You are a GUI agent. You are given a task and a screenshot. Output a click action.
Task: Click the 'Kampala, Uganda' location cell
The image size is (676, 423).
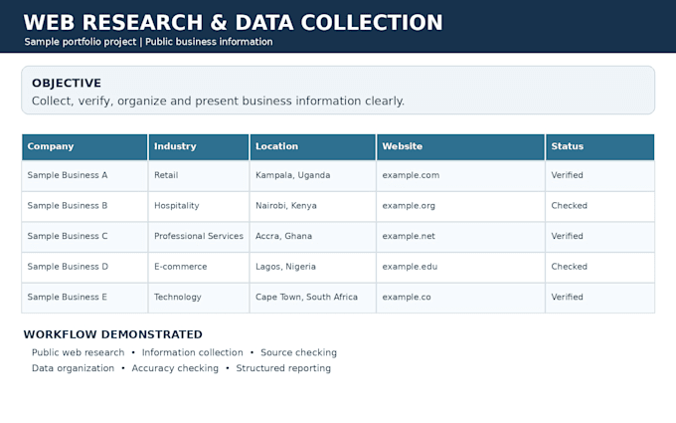coord(312,176)
